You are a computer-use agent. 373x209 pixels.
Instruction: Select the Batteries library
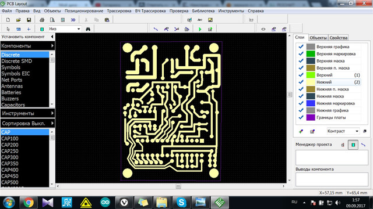pyautogui.click(x=24, y=92)
